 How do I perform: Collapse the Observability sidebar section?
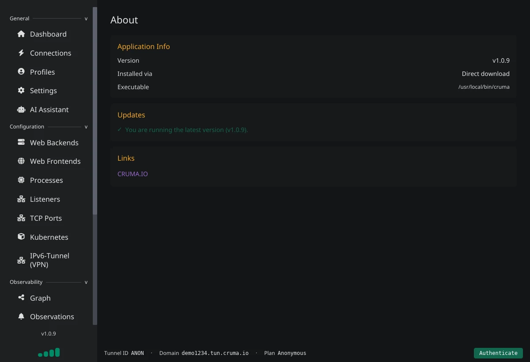[86, 282]
